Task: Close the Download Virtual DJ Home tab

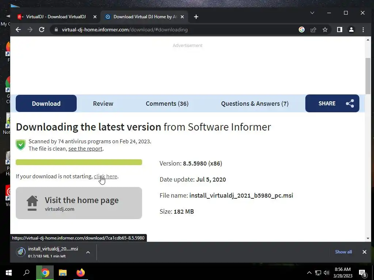Action: 182,17
